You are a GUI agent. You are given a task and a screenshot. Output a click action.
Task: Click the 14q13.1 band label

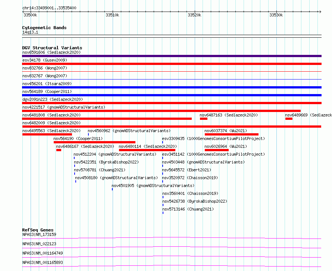coord(30,32)
